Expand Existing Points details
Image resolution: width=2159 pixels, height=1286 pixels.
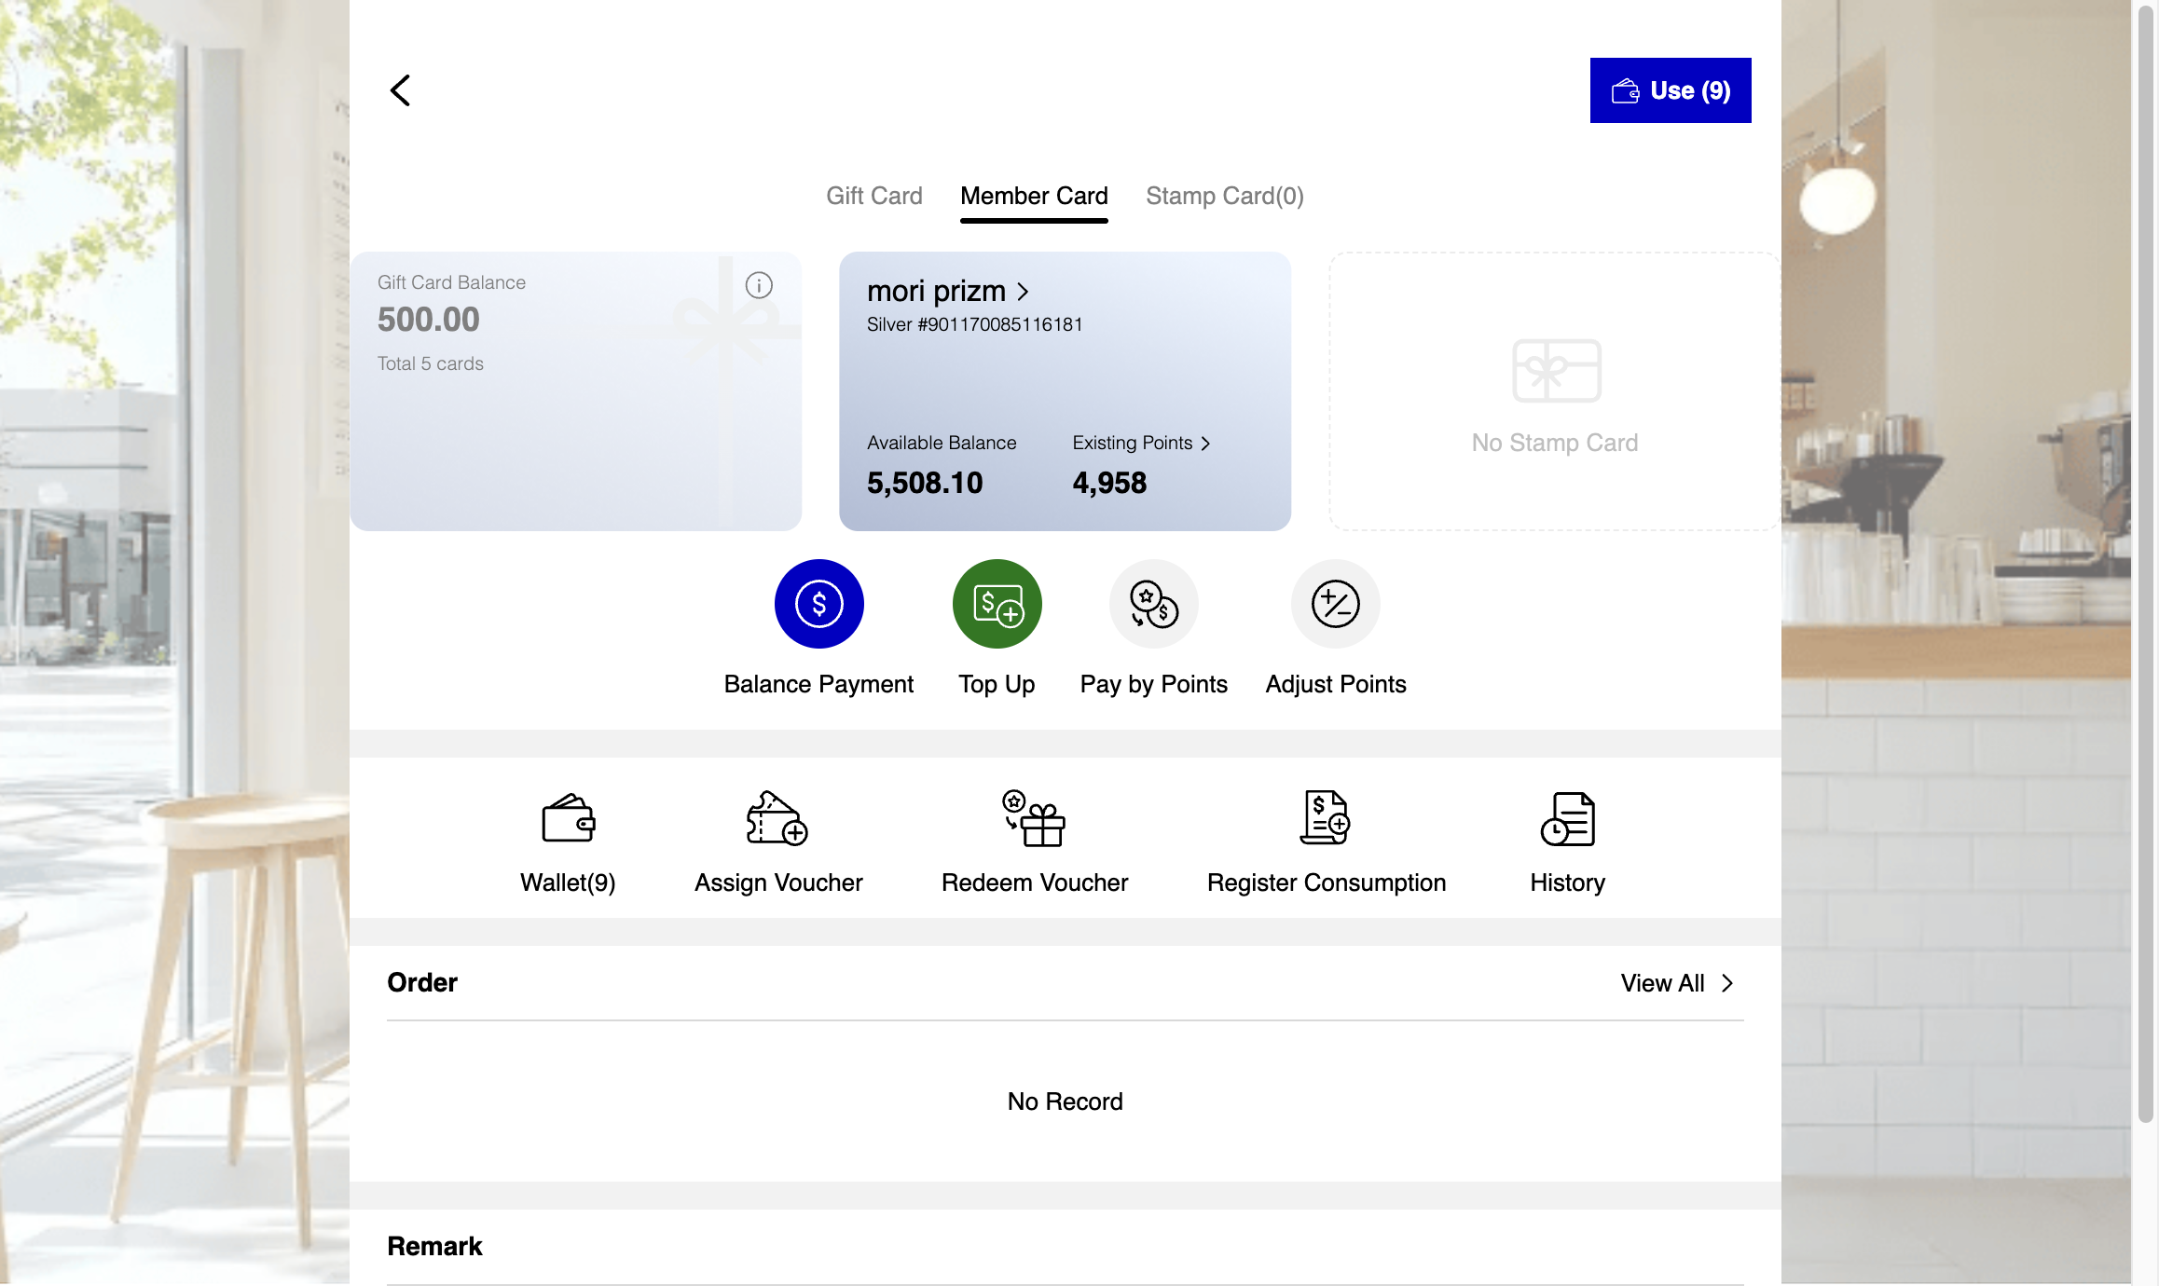tap(1141, 444)
